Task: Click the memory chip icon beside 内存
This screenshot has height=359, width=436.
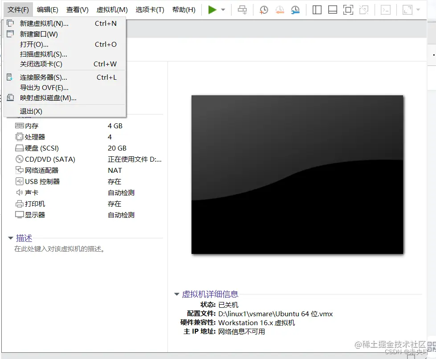Action: [20, 126]
